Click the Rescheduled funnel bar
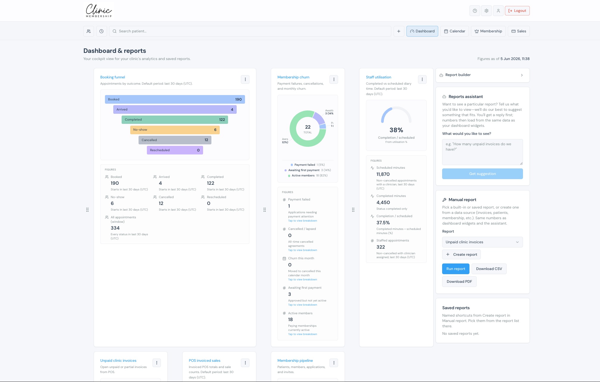Image resolution: width=600 pixels, height=382 pixels. [175, 150]
